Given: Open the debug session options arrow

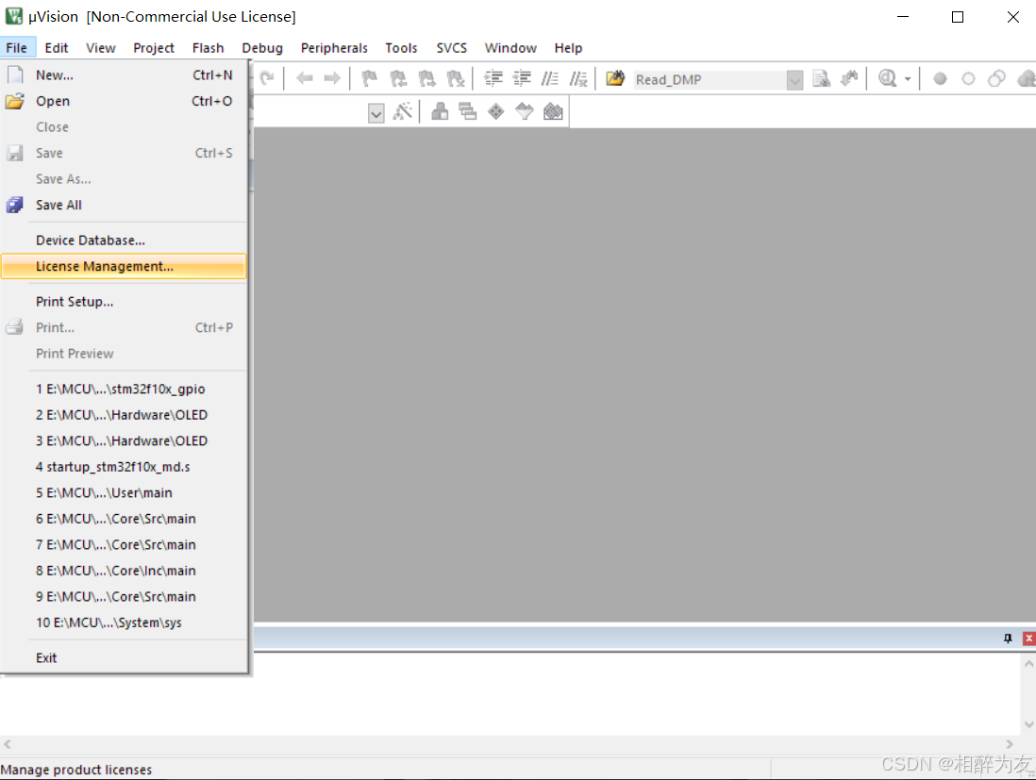Looking at the screenshot, I should click(x=908, y=79).
